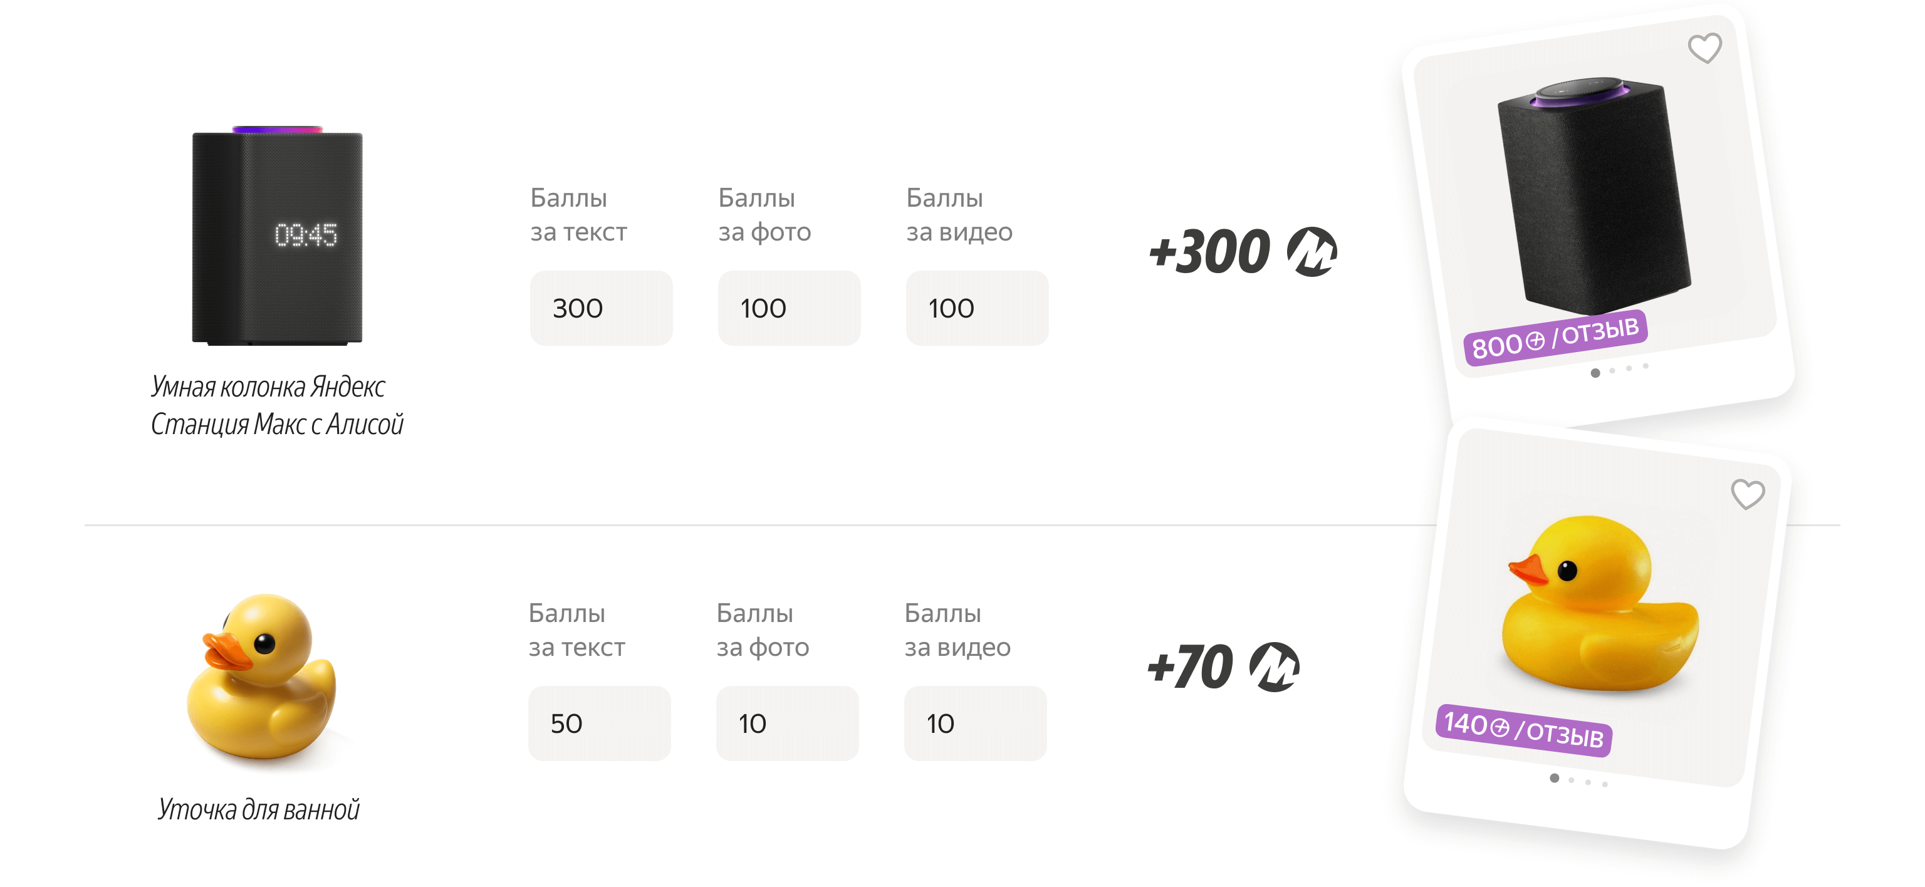
Task: Edit duck text points field showing 50
Action: (599, 724)
